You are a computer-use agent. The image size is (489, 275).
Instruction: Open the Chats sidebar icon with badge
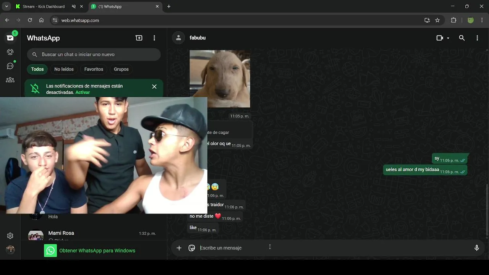point(10,37)
